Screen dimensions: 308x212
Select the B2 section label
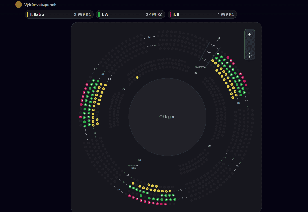point(239,103)
